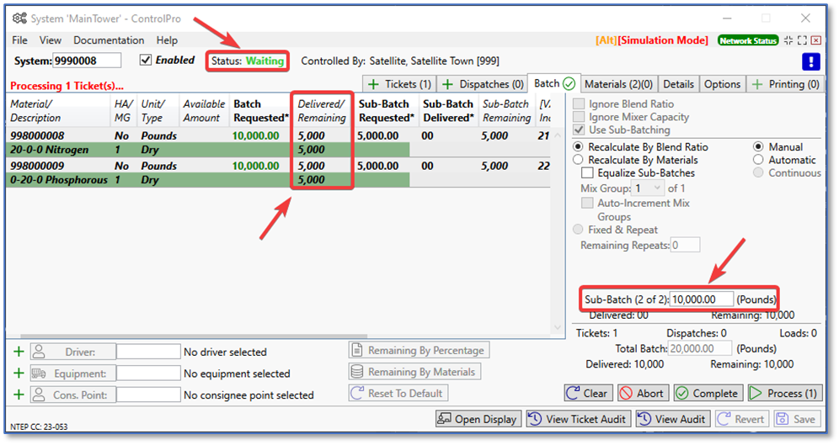This screenshot has height=445, width=839.
Task: Click the Open Display monitor button
Action: pos(478,419)
